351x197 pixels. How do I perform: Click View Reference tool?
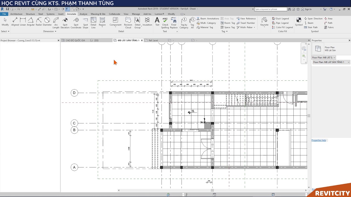[x=246, y=19]
